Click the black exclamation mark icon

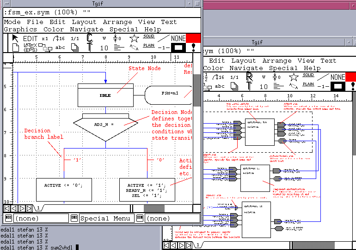193,47
